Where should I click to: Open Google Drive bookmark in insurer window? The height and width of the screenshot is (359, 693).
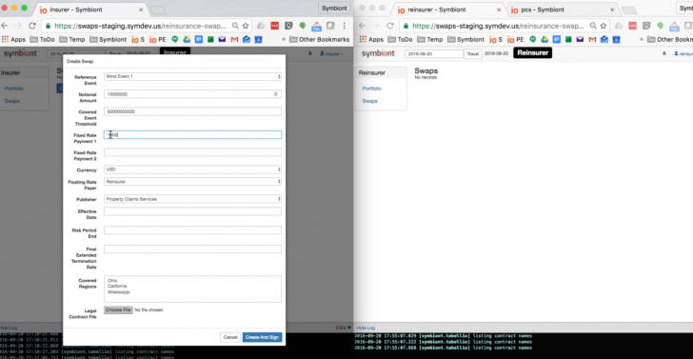[x=187, y=39]
